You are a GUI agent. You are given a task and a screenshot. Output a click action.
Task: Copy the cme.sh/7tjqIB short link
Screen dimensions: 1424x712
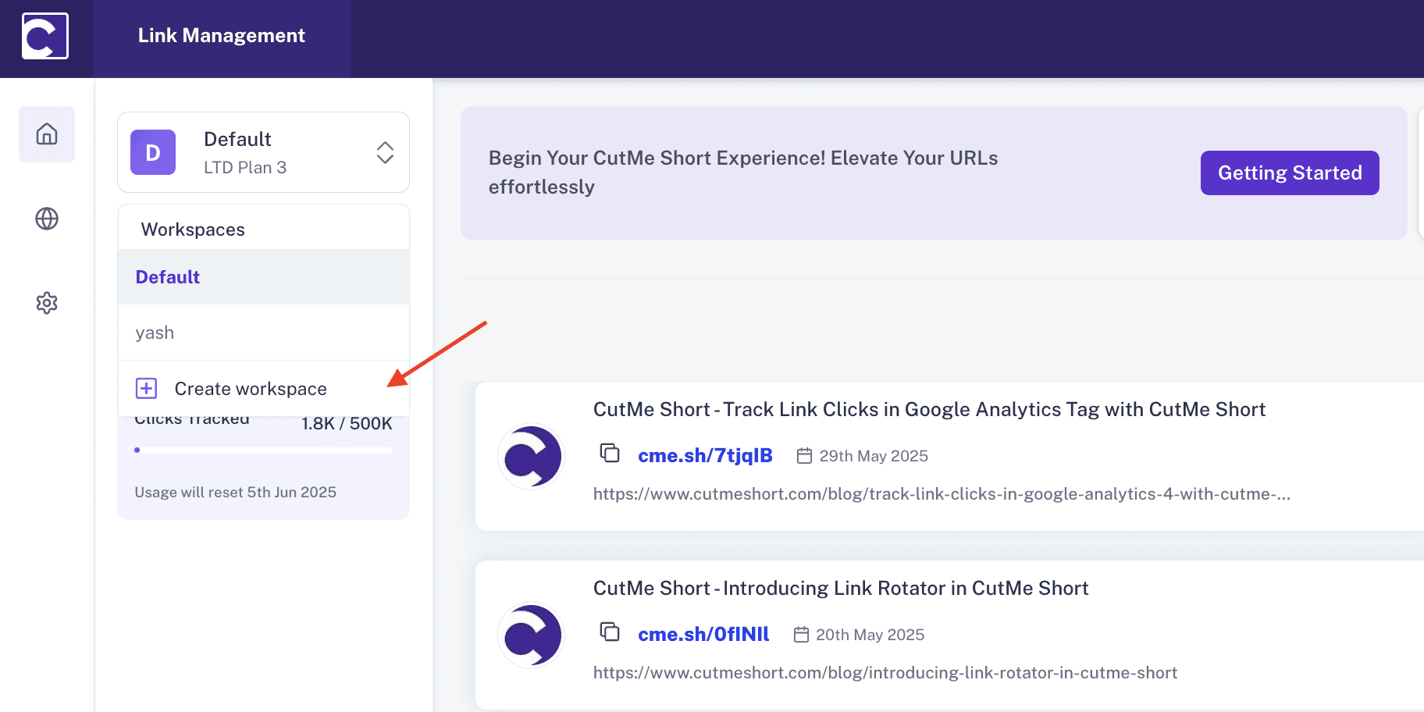pyautogui.click(x=610, y=453)
